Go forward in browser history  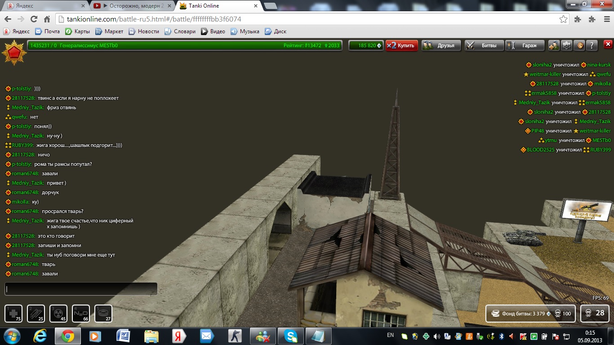(x=21, y=19)
